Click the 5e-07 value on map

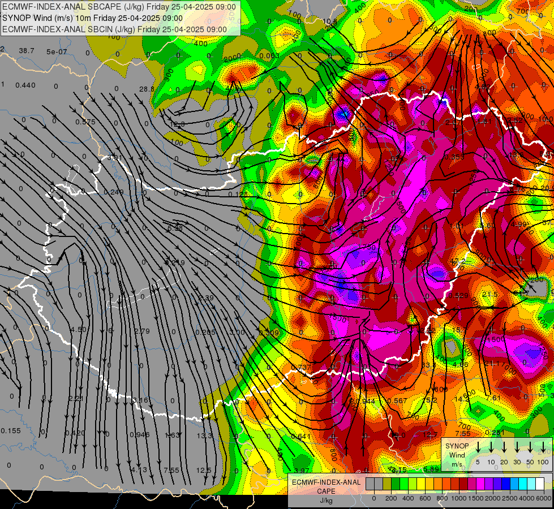57,52
